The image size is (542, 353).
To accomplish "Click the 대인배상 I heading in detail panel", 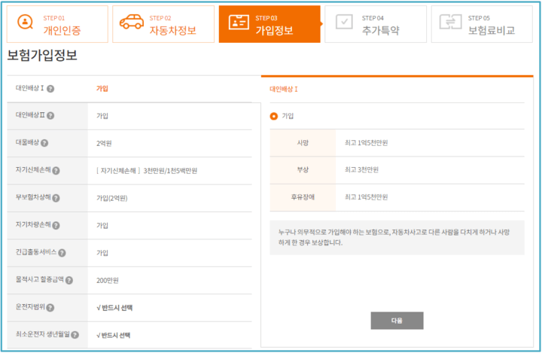I will pos(284,90).
